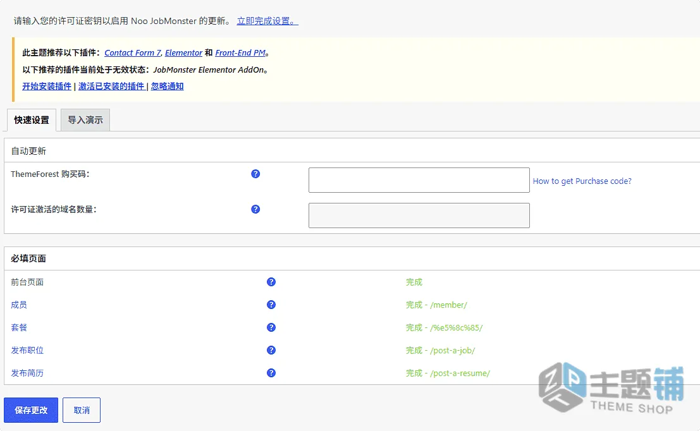The height and width of the screenshot is (431, 700).
Task: Open 成员 page link
Action: (19, 305)
